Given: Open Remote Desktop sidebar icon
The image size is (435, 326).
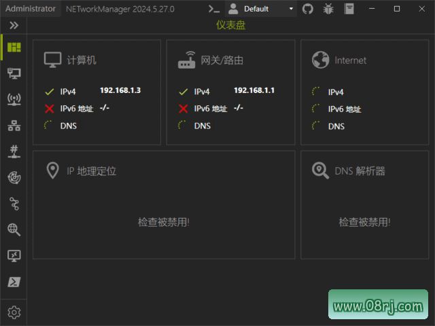Looking at the screenshot, I should (x=14, y=255).
